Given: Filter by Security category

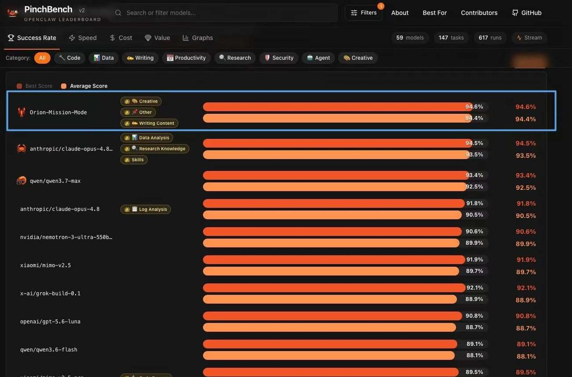Looking at the screenshot, I should 279,58.
